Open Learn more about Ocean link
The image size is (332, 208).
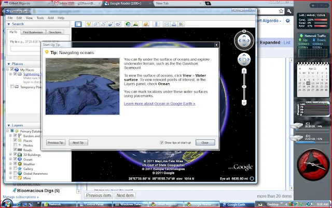159,103
